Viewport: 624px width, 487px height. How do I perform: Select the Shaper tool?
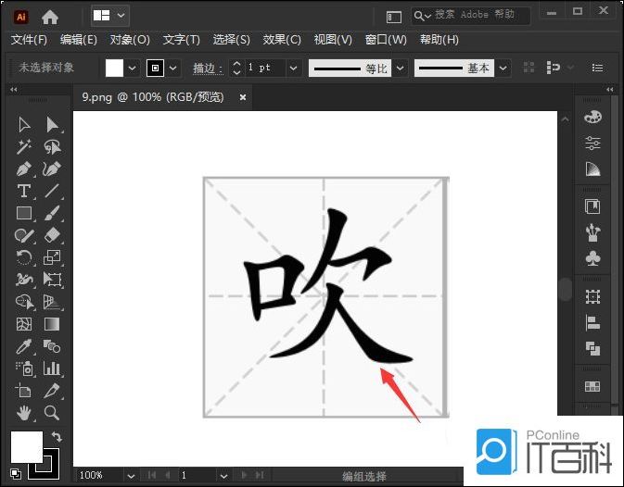24,235
